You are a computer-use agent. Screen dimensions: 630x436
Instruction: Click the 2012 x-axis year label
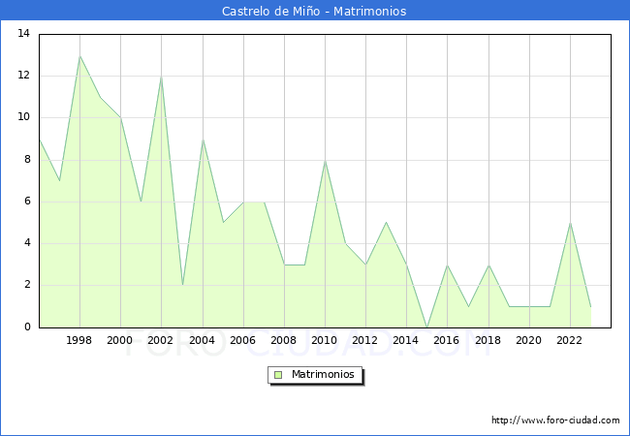(364, 340)
